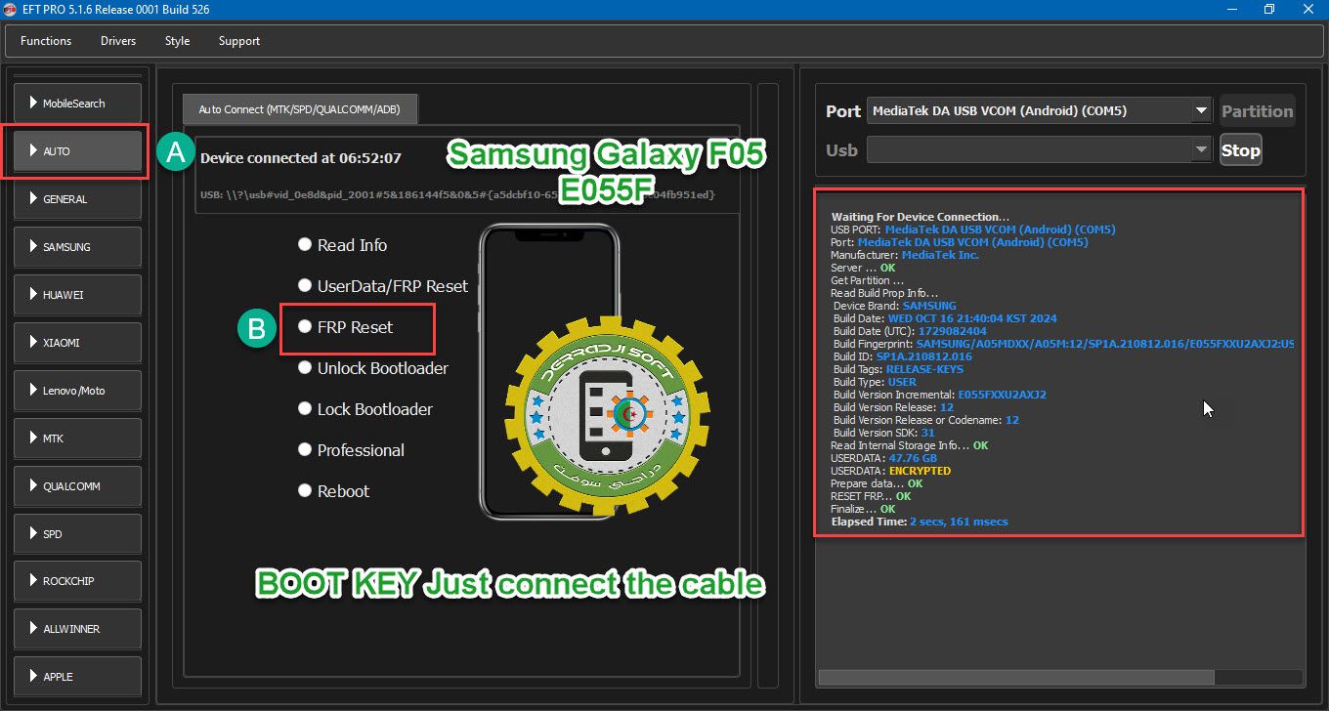Restore down the EFT PRO window
The height and width of the screenshot is (711, 1329).
coord(1268,10)
